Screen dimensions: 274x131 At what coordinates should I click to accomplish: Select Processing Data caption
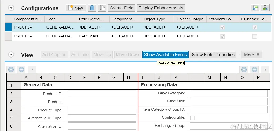click(x=159, y=85)
